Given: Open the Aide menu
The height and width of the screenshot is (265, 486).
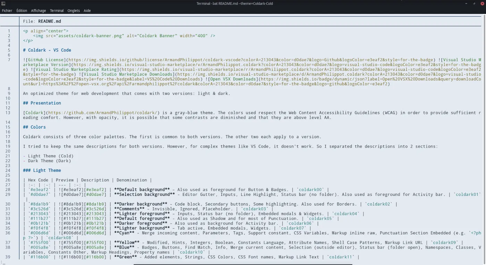Looking at the screenshot, I should pyautogui.click(x=87, y=11).
